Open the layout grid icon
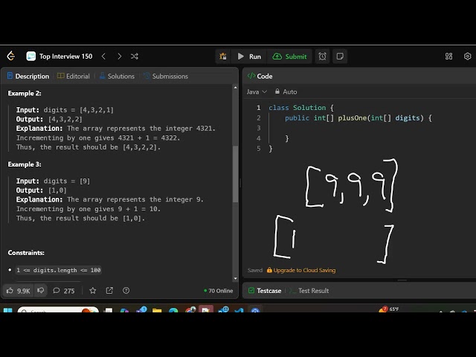Viewport: 476px width, 357px height. point(448,57)
